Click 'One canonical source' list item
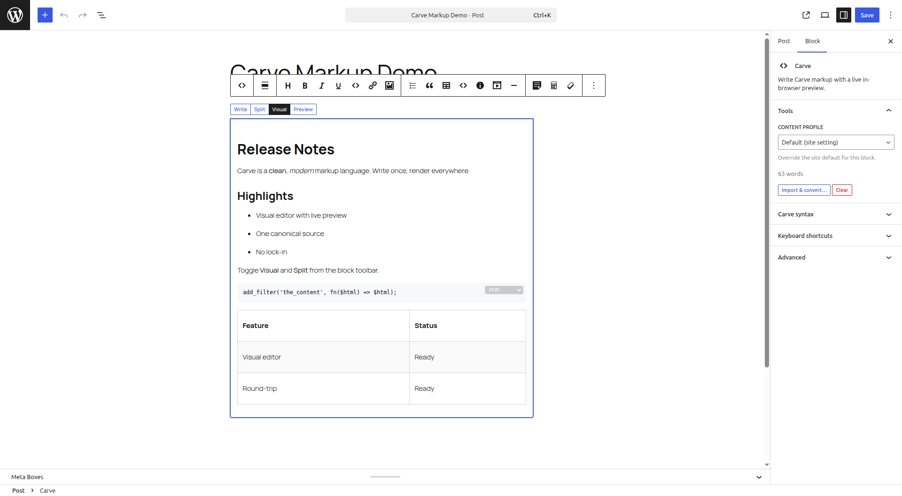 (x=290, y=234)
